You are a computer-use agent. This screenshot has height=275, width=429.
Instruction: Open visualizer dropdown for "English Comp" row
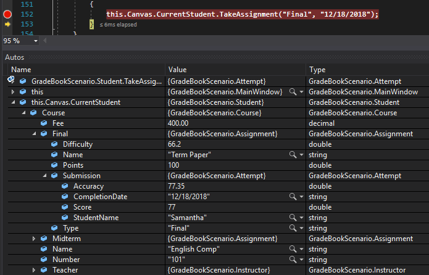301,249
